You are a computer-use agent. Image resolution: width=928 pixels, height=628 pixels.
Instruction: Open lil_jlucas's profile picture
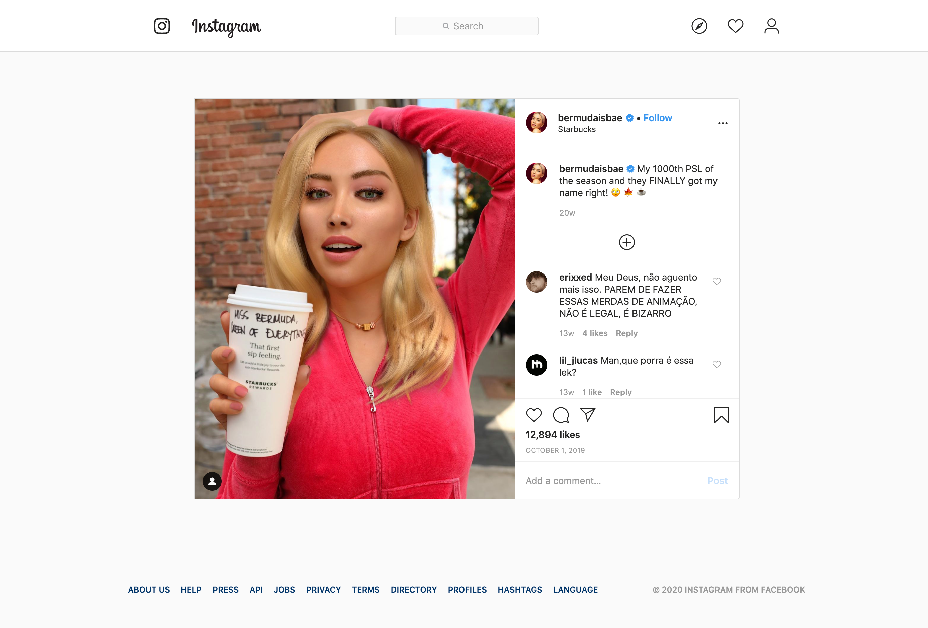(x=537, y=365)
